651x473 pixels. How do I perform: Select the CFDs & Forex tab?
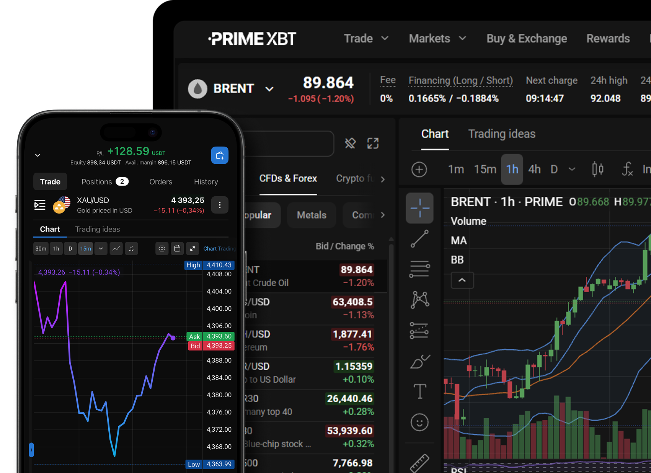[288, 179]
